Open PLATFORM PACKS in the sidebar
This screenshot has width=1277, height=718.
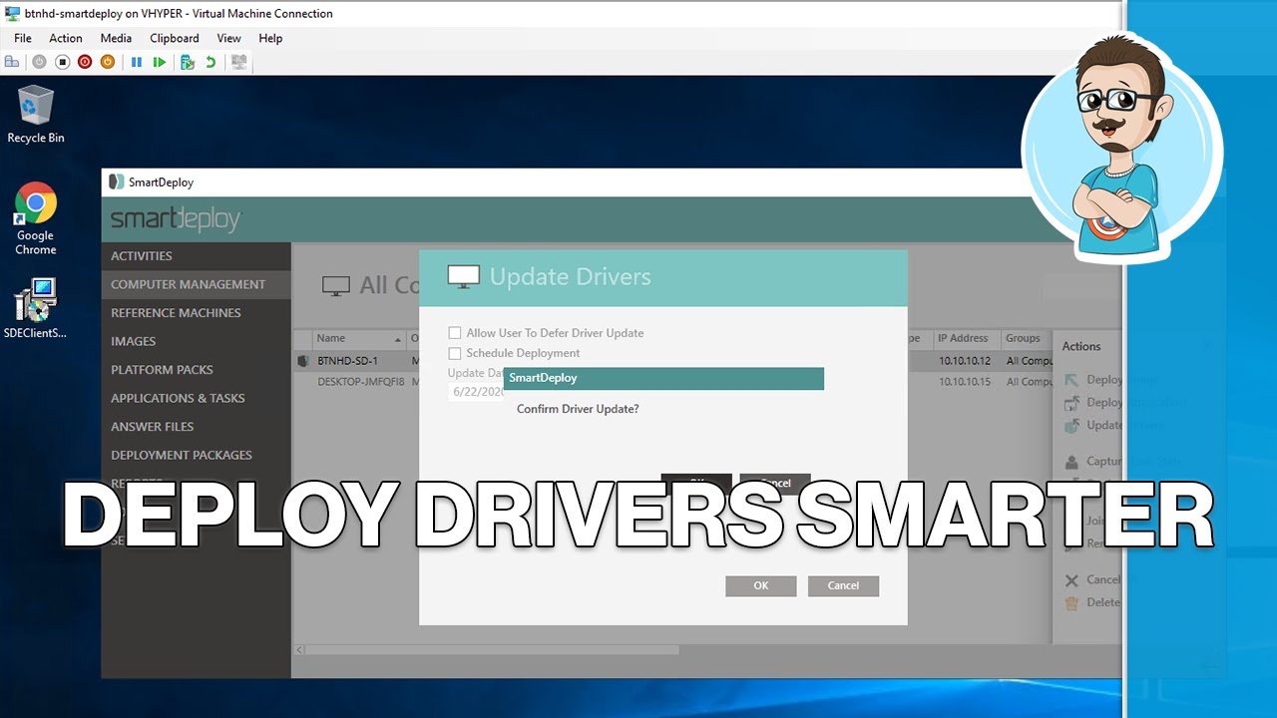[196, 370]
